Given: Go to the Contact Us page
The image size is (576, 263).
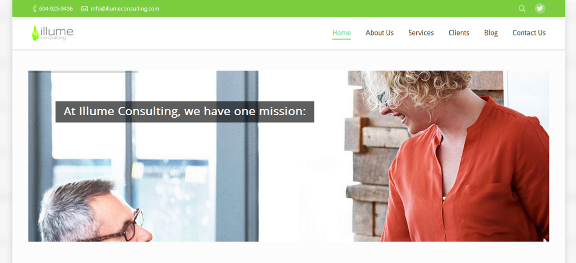Looking at the screenshot, I should (x=529, y=33).
